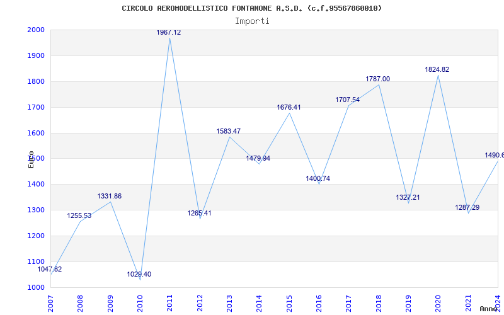Select the 1029.40 value label
This screenshot has width=504, height=315.
coord(139,274)
